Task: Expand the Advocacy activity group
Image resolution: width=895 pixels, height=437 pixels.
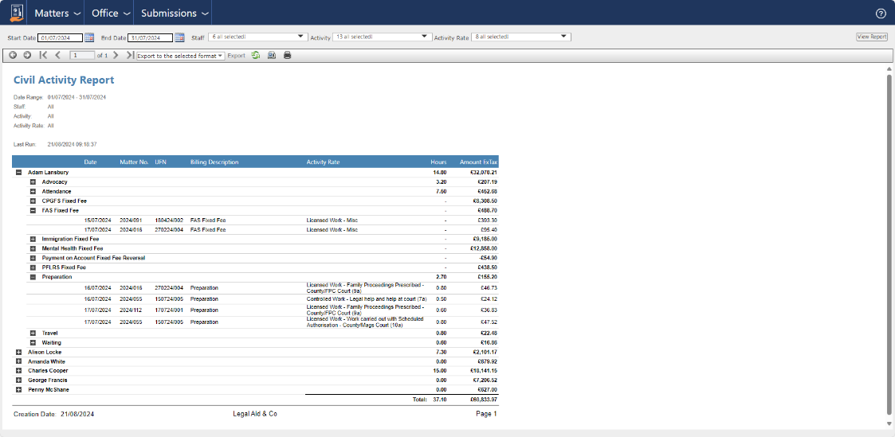Action: [33, 181]
